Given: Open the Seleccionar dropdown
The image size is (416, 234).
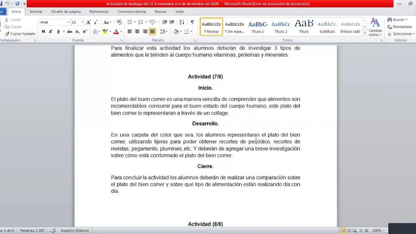Looking at the screenshot, I should [x=401, y=34].
